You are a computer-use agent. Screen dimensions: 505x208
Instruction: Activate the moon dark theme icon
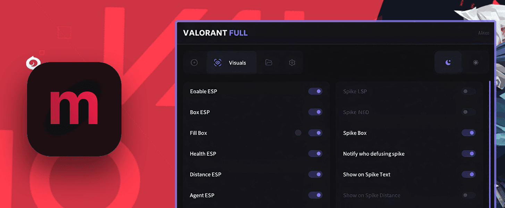(x=448, y=62)
